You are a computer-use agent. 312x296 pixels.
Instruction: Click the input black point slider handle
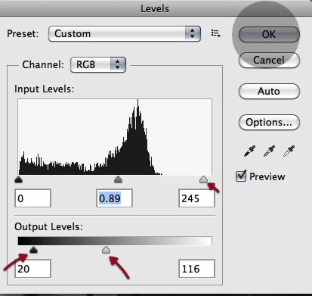[19, 179]
